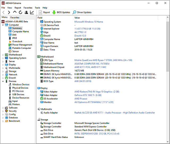Select the Security shield icon
170x144 pixels.
click(6, 111)
